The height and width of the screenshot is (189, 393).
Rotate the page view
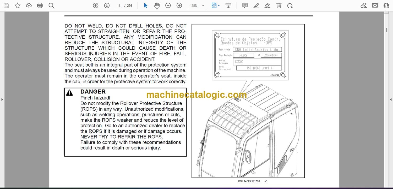[x=290, y=5]
